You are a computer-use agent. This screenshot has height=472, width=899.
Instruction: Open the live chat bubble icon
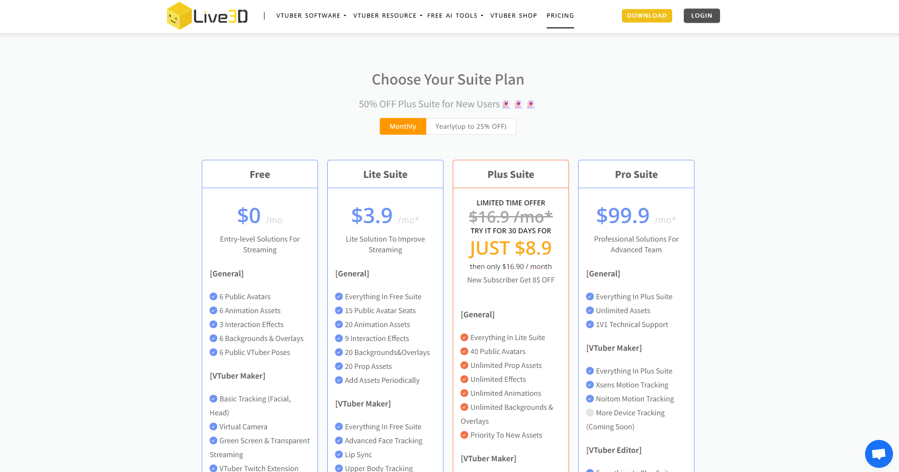click(x=879, y=454)
